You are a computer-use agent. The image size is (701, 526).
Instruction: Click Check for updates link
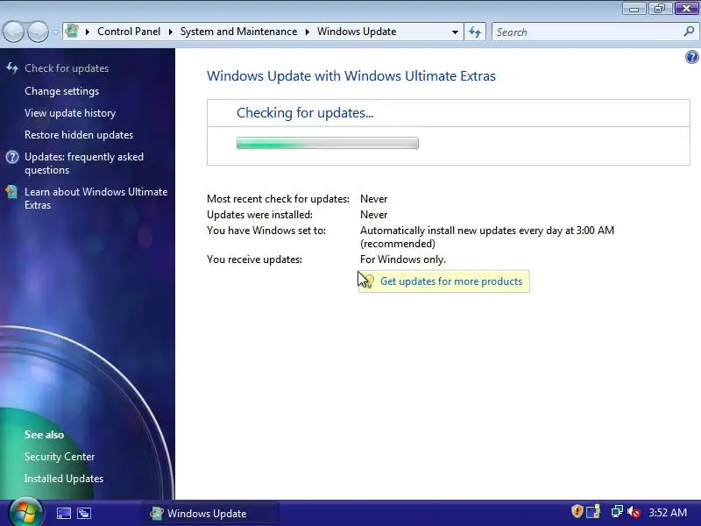[x=67, y=68]
